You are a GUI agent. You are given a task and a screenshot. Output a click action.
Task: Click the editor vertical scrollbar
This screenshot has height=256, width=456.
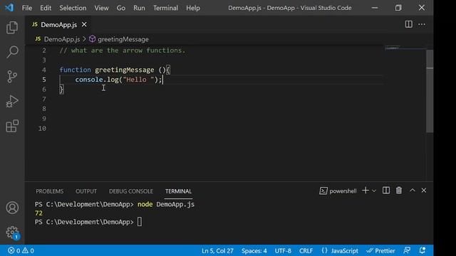pos(430,91)
